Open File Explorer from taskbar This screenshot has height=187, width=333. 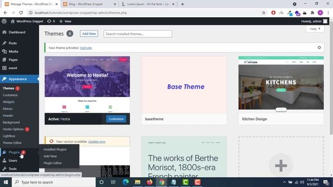click(137, 182)
